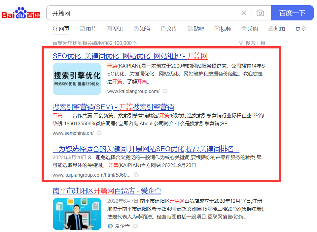Click the 爱企查 source label
Viewport: 317px width, 232px height.
pos(122,226)
